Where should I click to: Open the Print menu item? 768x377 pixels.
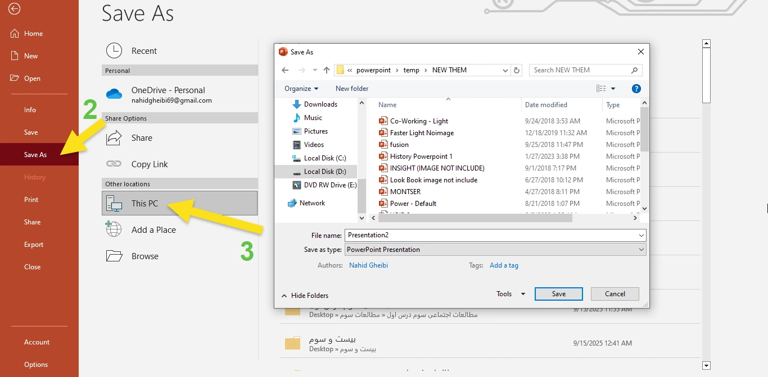coord(31,200)
